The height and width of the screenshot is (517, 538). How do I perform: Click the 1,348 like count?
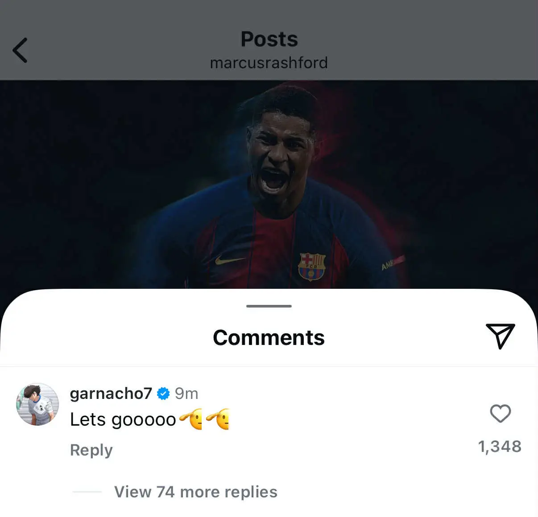pyautogui.click(x=500, y=446)
